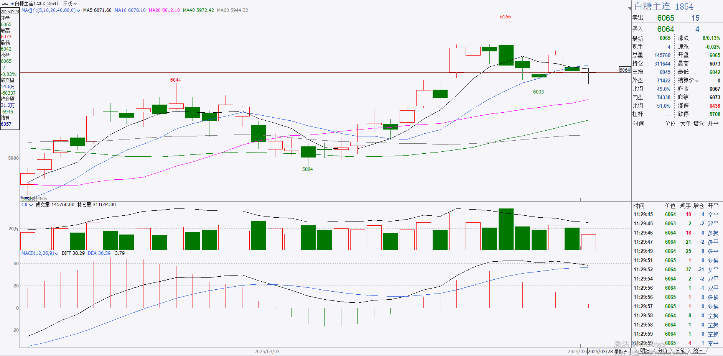Click the 6166 high price marker
Image resolution: width=723 pixels, height=356 pixels.
(505, 17)
